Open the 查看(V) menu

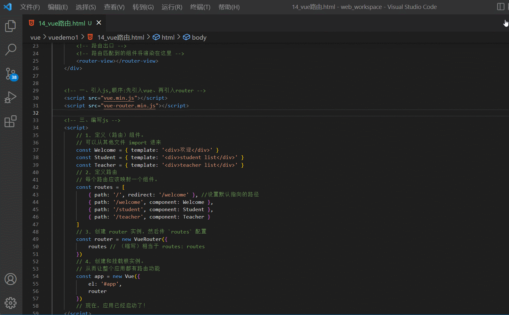114,7
